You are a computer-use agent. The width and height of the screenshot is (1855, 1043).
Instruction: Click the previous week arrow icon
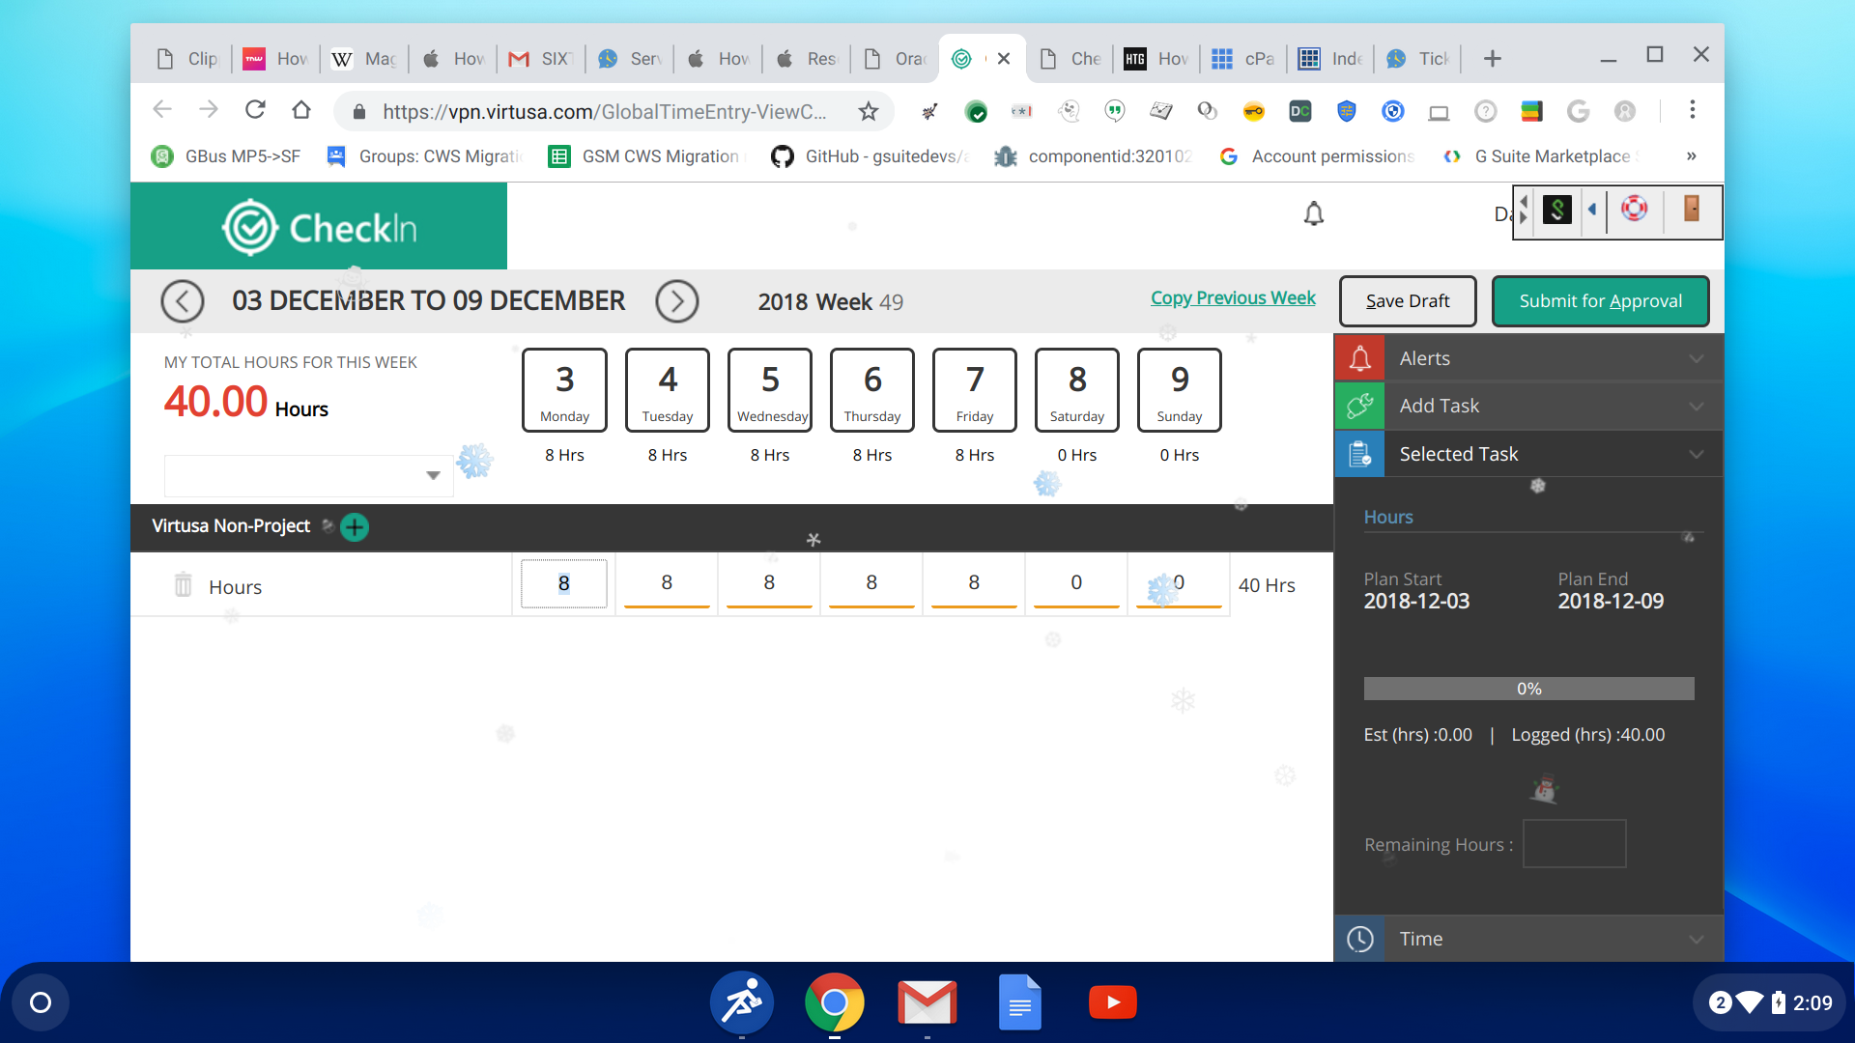pos(183,301)
